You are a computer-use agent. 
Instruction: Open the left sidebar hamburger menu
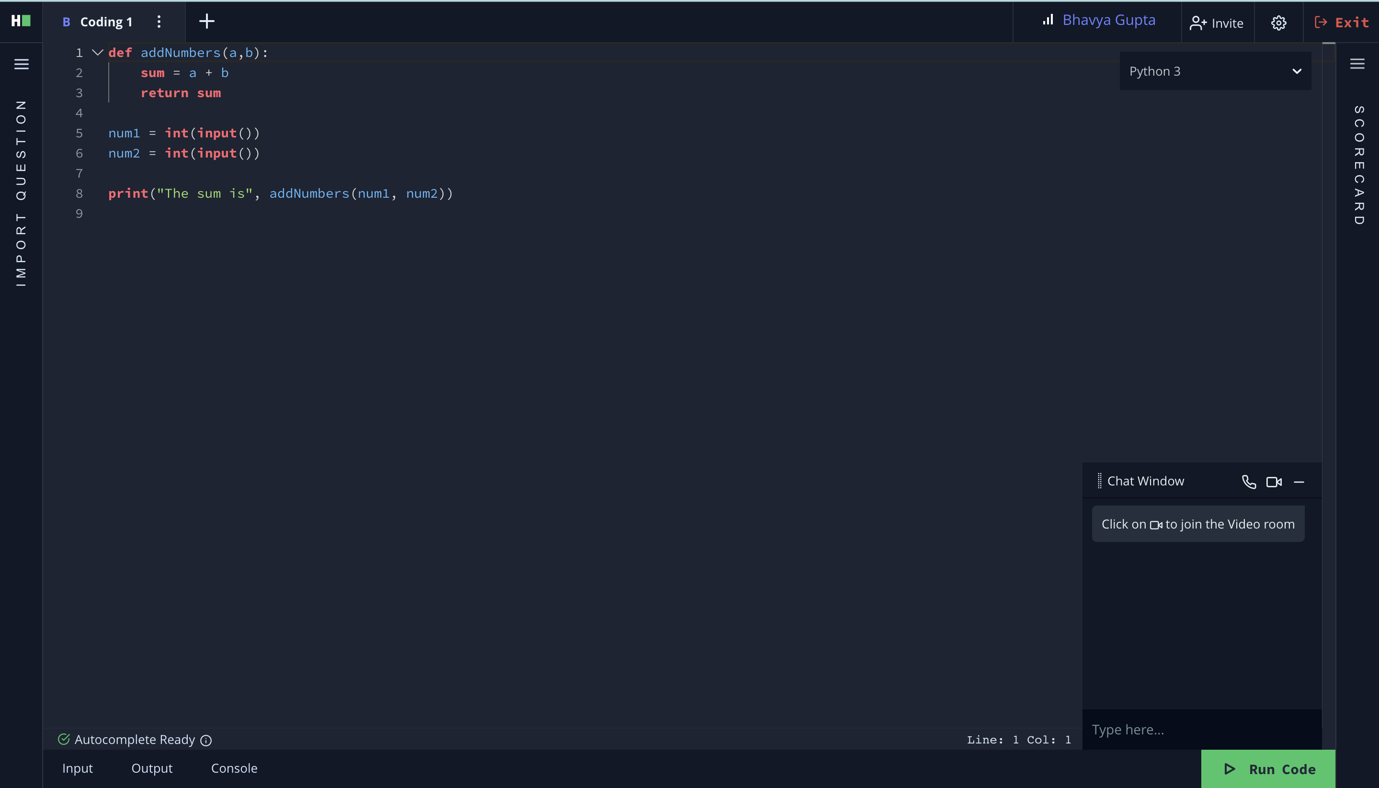tap(22, 65)
